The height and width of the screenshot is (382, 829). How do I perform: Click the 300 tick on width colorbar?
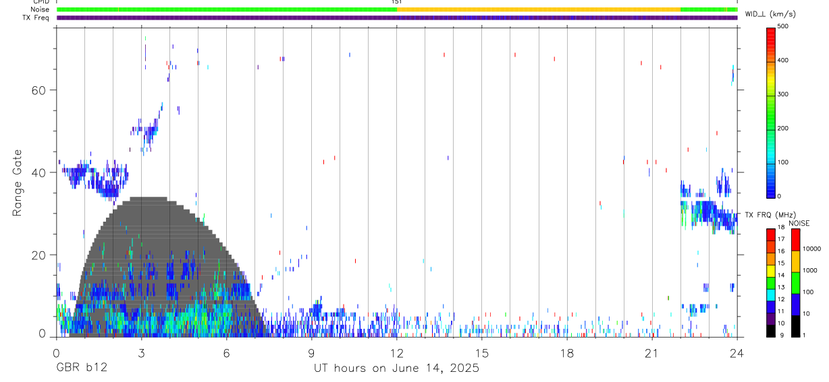783,94
